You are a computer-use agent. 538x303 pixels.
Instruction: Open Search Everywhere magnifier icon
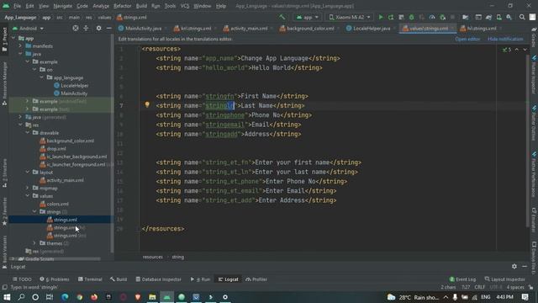pyautogui.click(x=522, y=17)
